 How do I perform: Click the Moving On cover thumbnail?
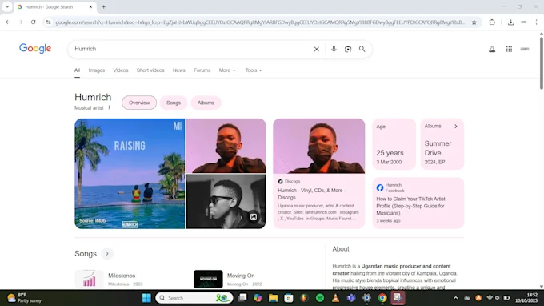pyautogui.click(x=208, y=280)
